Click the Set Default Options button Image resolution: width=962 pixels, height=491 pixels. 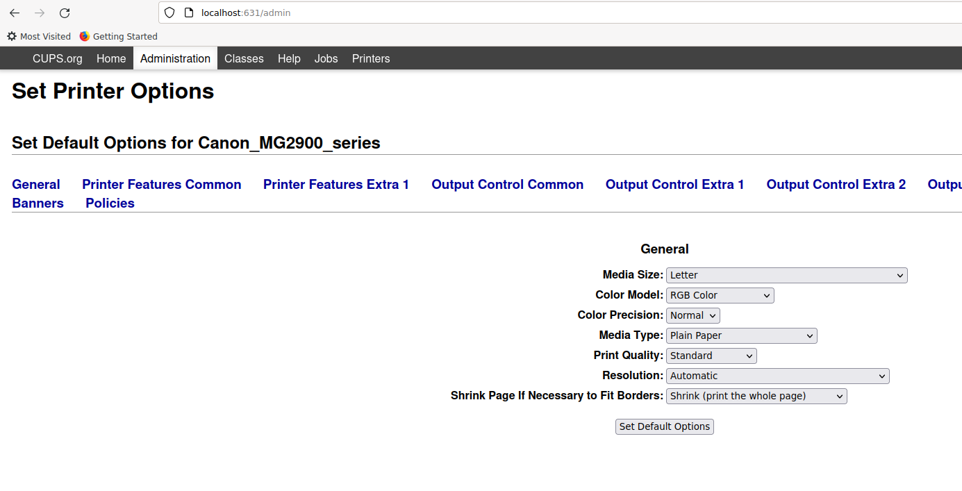pyautogui.click(x=665, y=426)
